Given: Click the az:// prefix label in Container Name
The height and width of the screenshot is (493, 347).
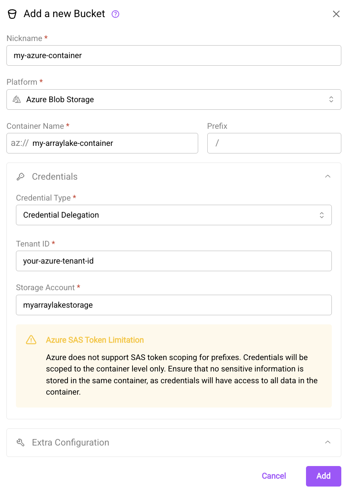Looking at the screenshot, I should tap(21, 143).
